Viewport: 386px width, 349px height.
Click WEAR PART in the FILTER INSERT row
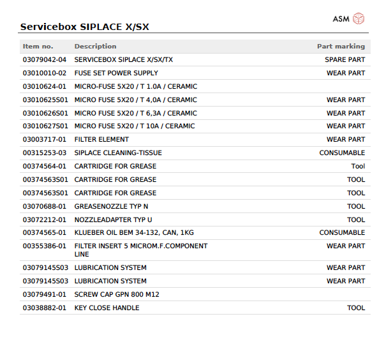pyautogui.click(x=346, y=246)
